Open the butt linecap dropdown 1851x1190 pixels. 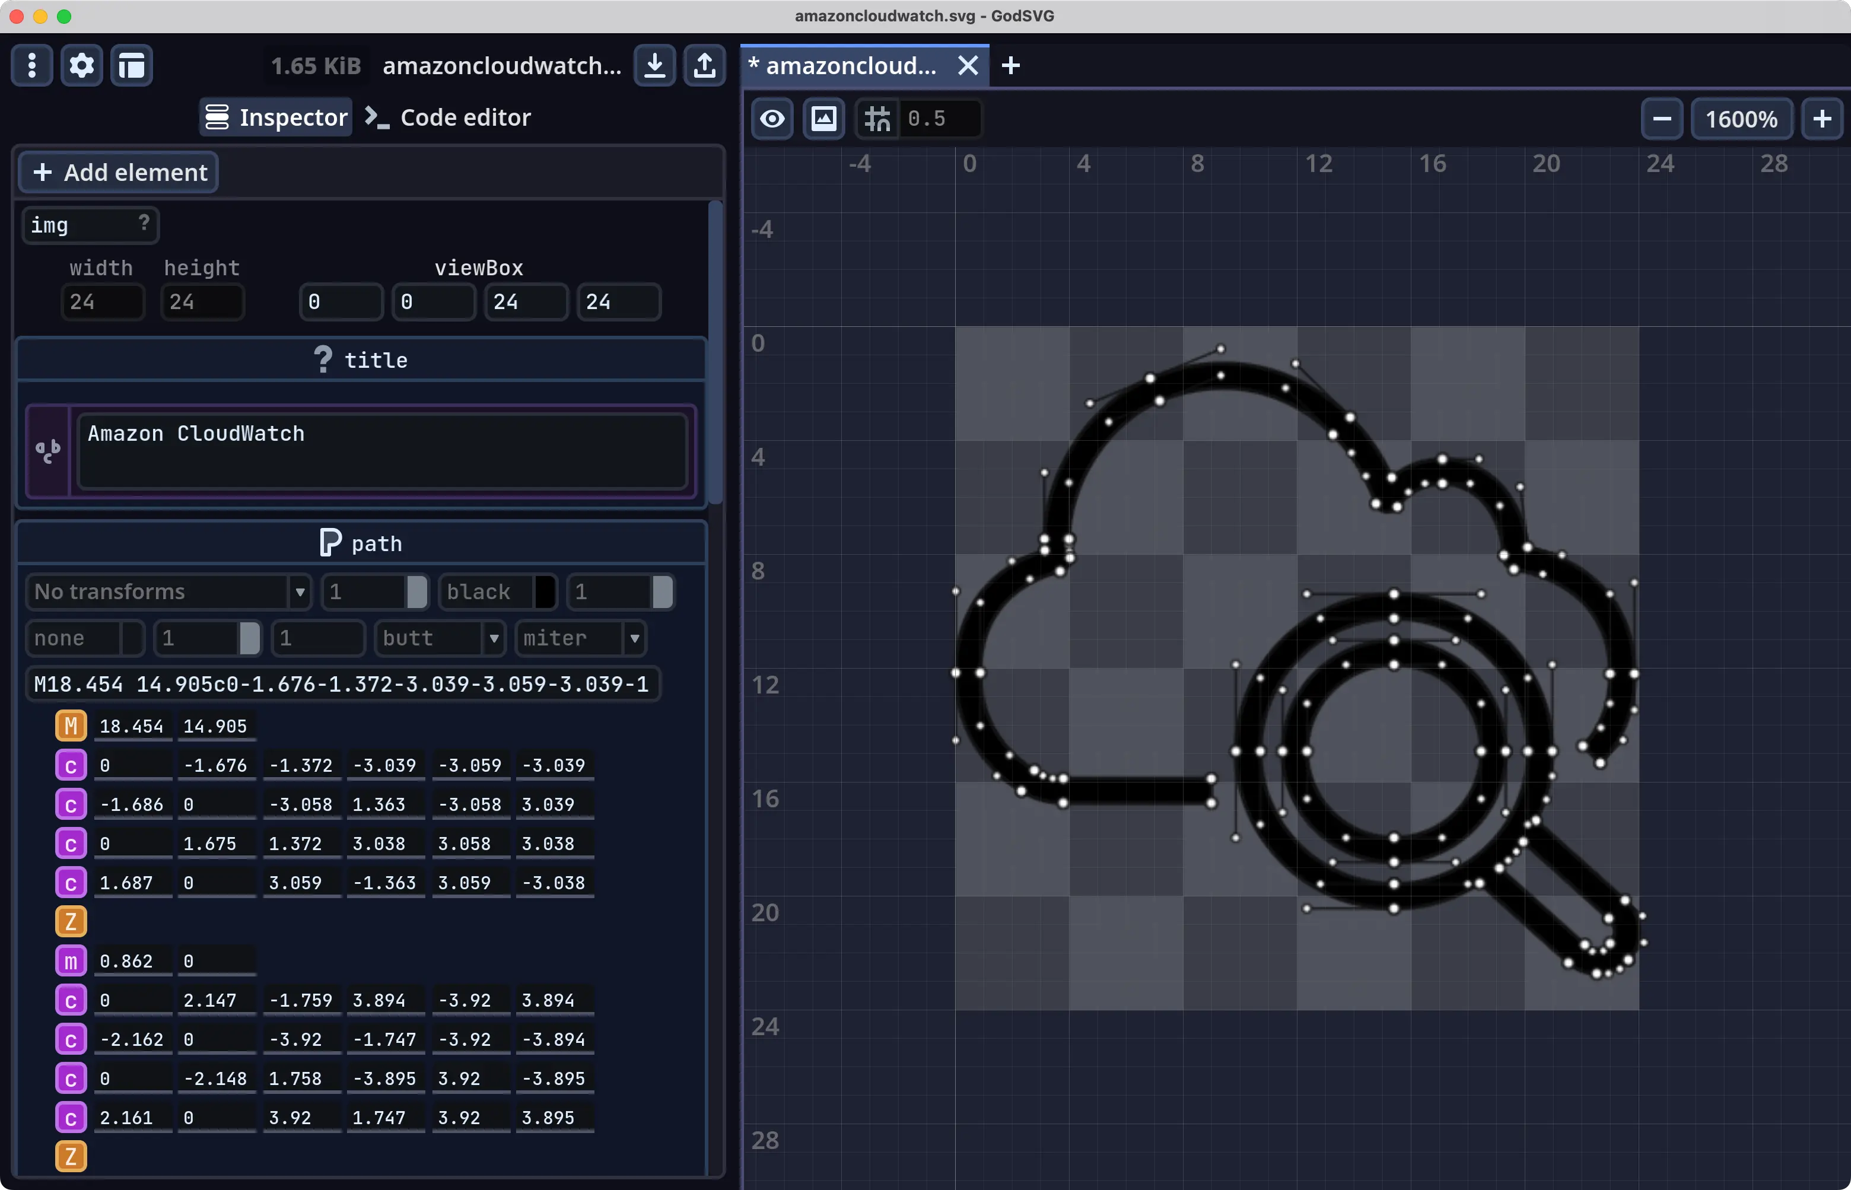point(493,639)
